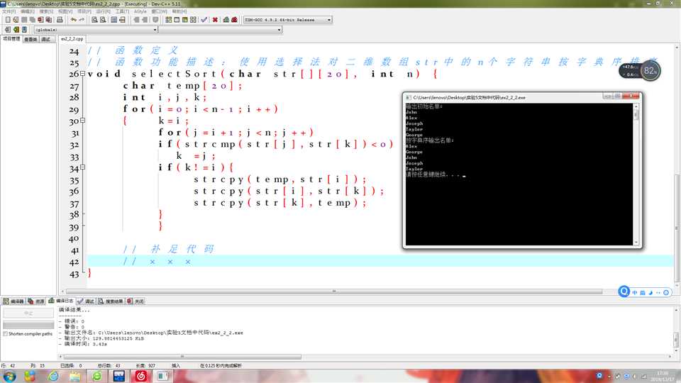Image resolution: width=681 pixels, height=383 pixels.
Task: Click the 关闭 tab to close bottom panel
Action: (136, 301)
